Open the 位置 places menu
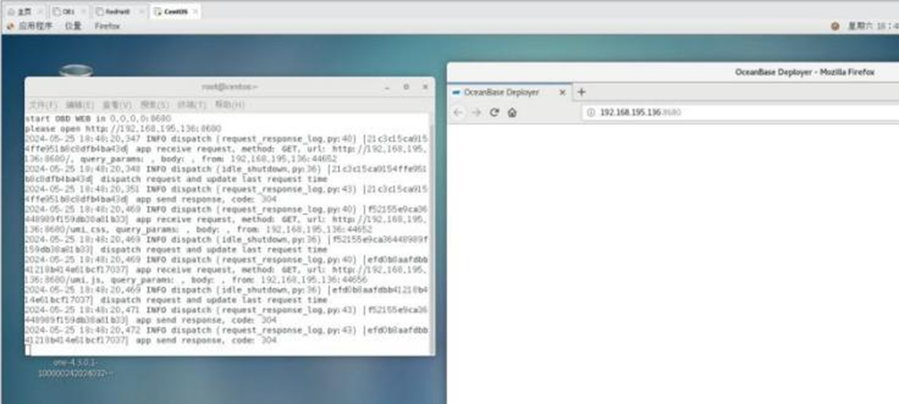Viewport: 899px width, 404px height. pos(74,26)
